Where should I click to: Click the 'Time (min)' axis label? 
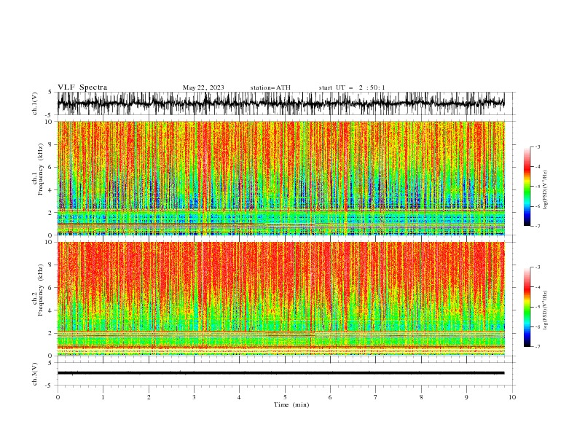point(291,404)
